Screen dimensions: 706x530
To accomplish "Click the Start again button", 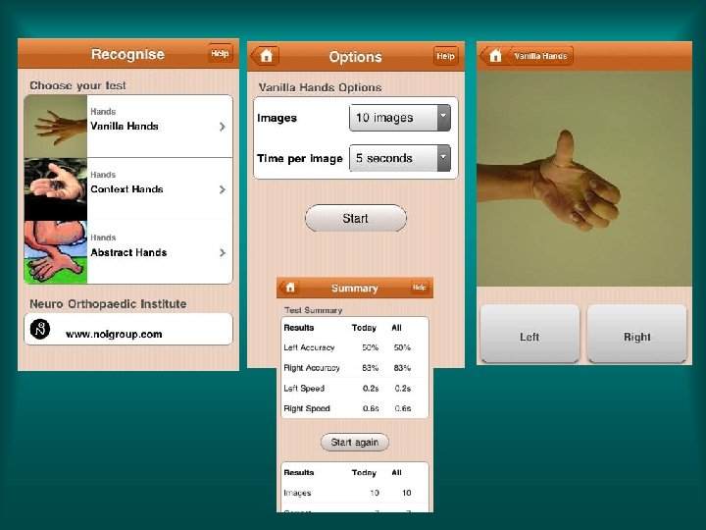I will (355, 442).
